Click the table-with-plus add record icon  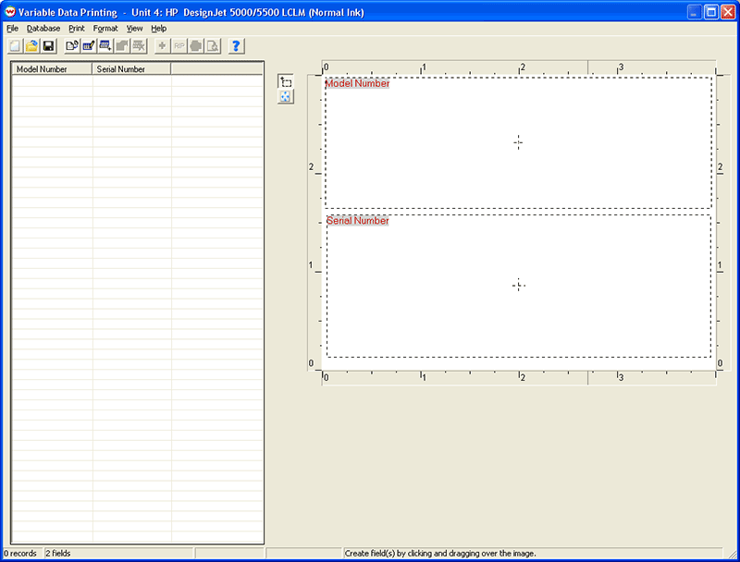[105, 46]
